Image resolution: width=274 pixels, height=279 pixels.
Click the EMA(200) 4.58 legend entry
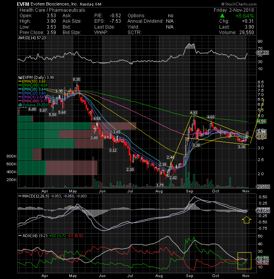pyautogui.click(x=33, y=85)
